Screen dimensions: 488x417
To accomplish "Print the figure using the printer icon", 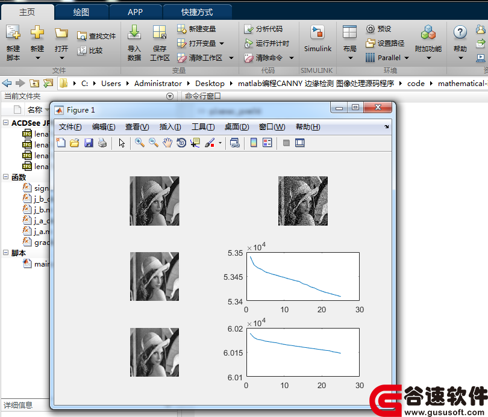I will [x=102, y=143].
